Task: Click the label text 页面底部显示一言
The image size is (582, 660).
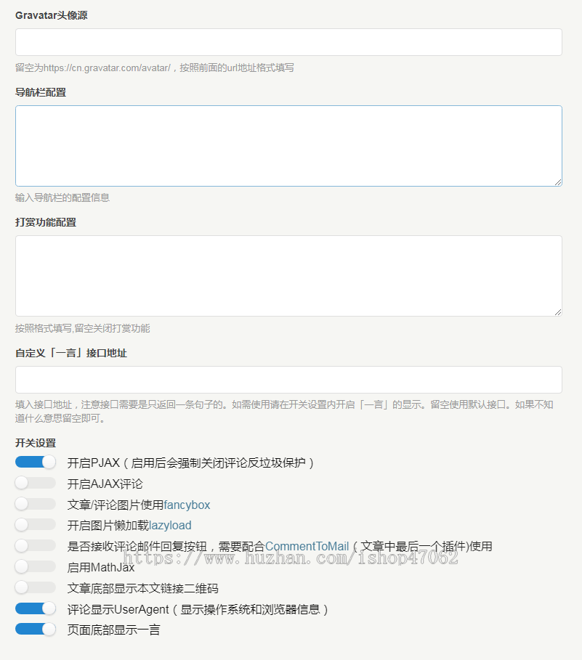Action: click(113, 630)
